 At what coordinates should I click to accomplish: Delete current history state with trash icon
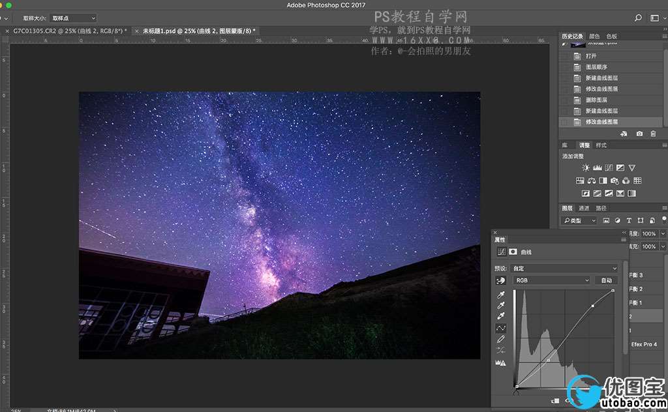653,134
